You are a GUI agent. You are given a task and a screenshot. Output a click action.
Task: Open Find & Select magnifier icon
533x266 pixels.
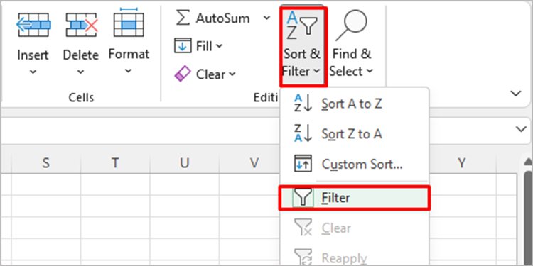click(x=352, y=26)
